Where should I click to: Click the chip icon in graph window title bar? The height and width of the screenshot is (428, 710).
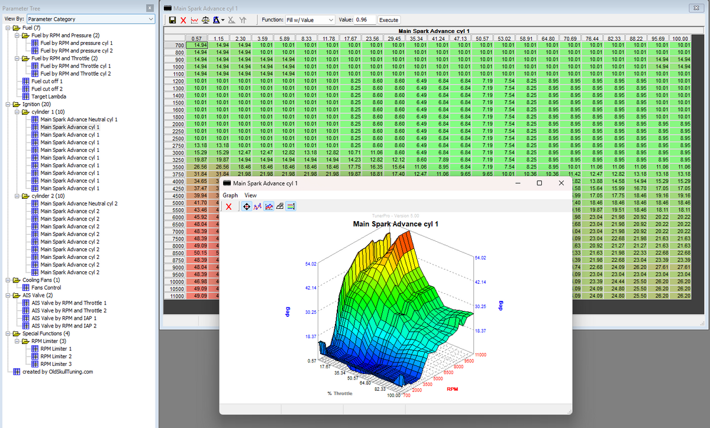(x=227, y=184)
